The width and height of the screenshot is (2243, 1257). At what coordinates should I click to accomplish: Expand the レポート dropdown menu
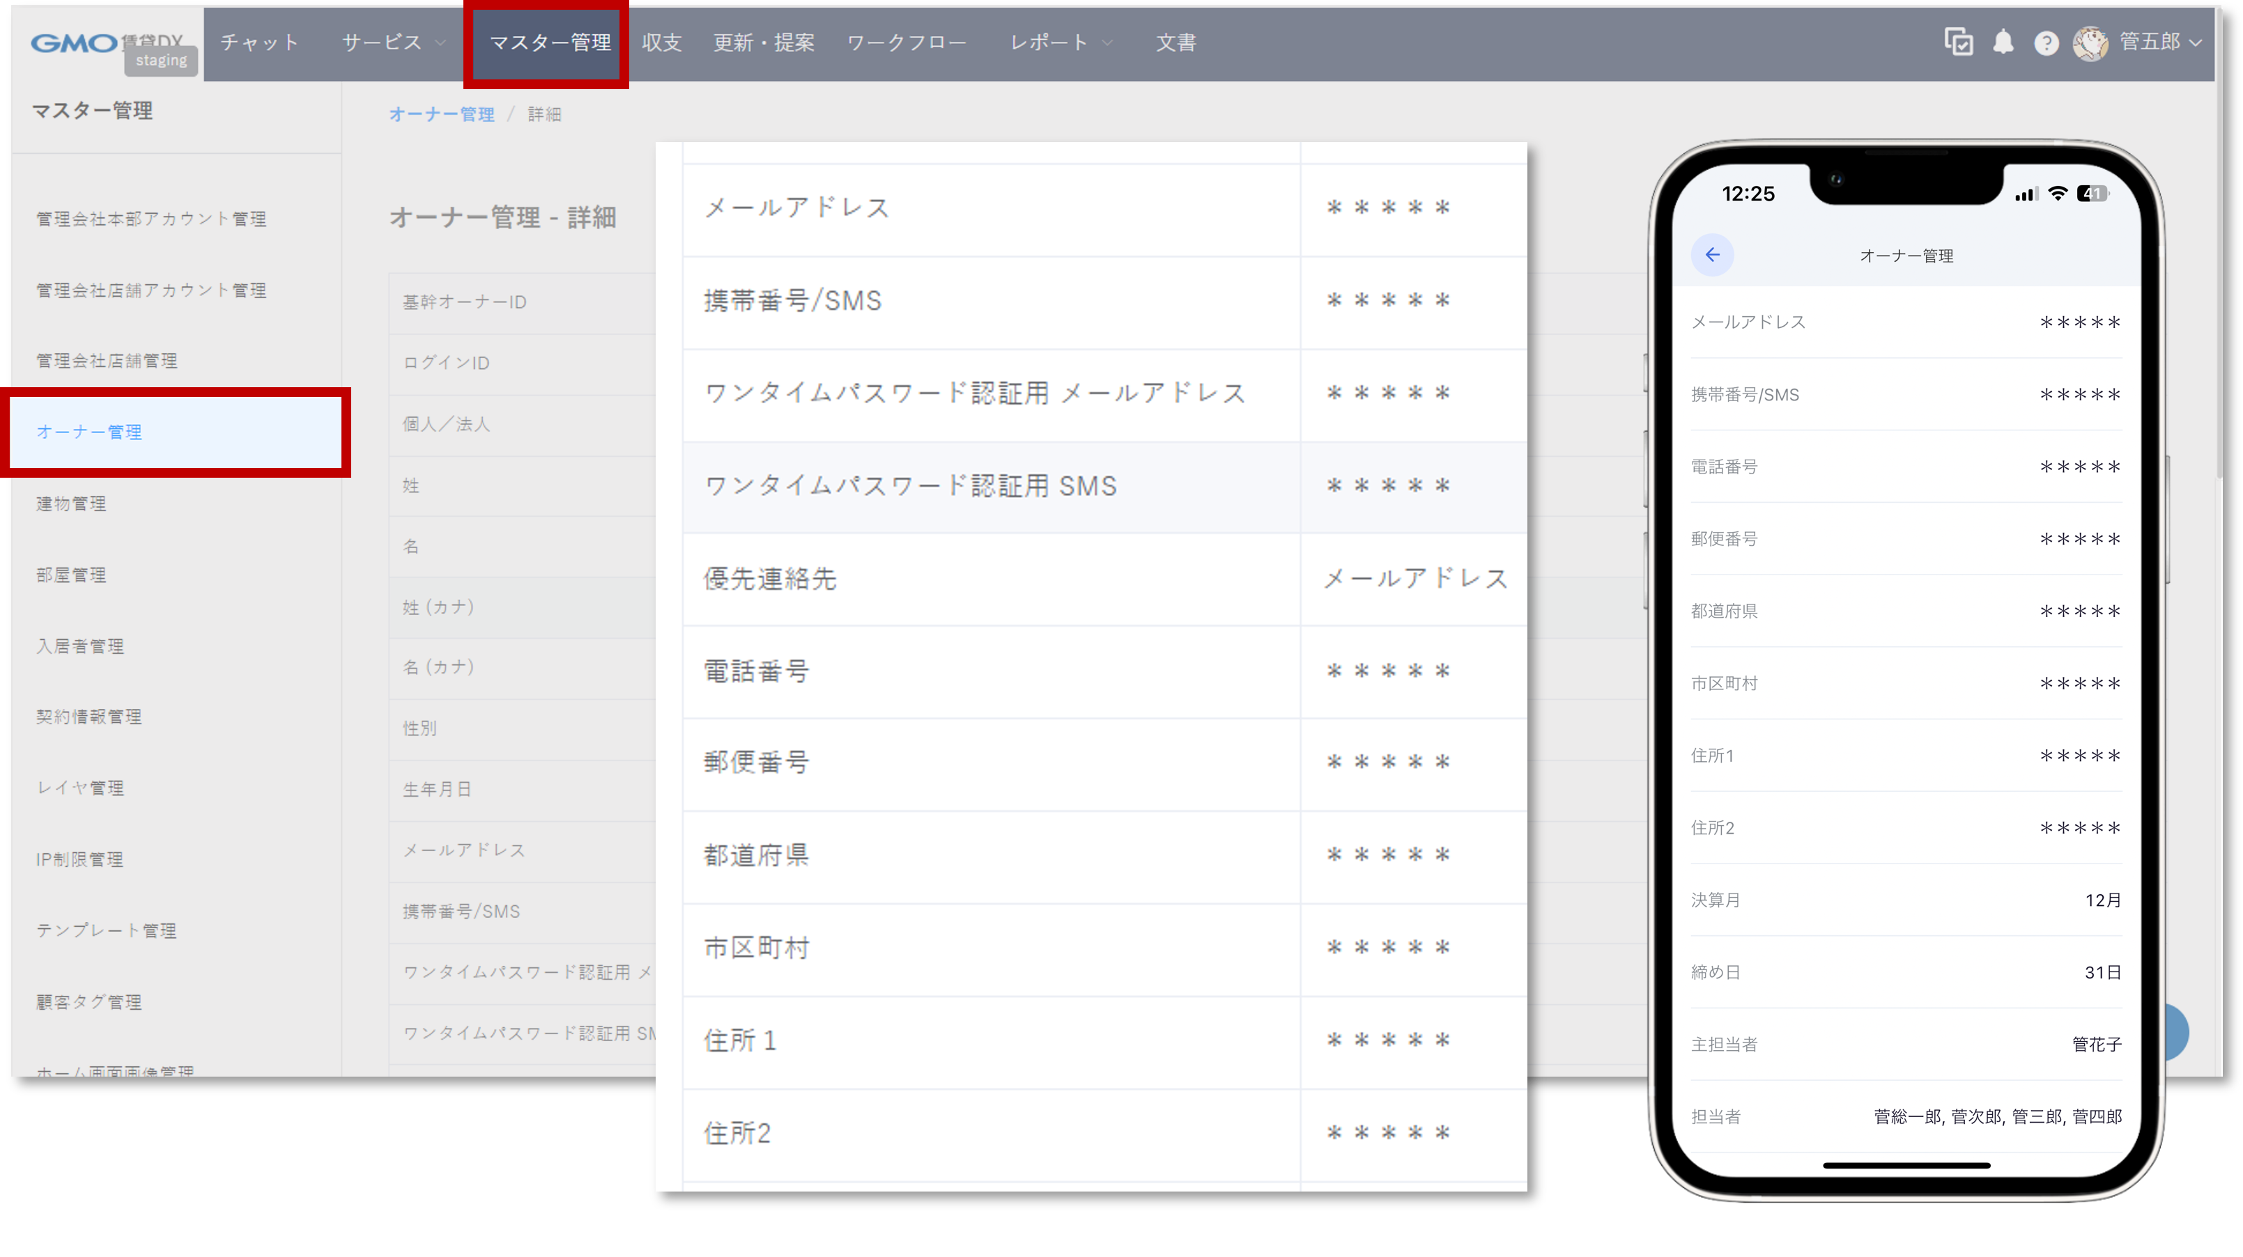[1059, 42]
